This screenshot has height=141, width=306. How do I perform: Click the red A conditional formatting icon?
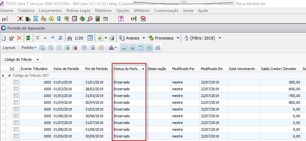pos(158,48)
